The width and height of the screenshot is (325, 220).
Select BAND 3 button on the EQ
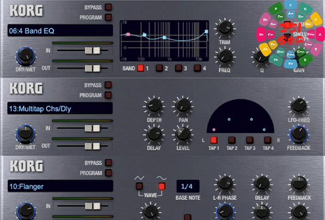tap(179, 68)
